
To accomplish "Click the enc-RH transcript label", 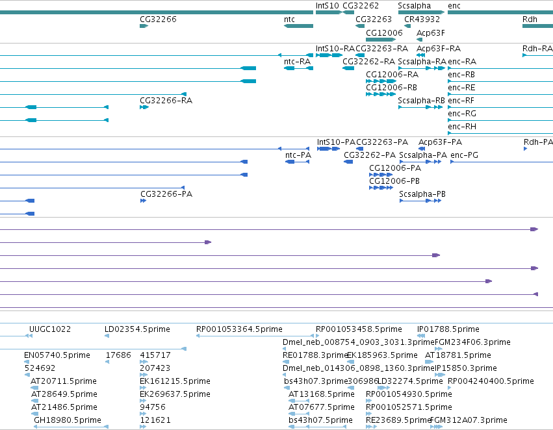I will [x=462, y=127].
